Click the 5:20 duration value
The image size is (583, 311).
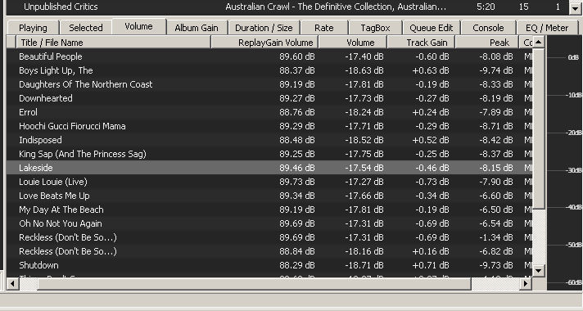pyautogui.click(x=486, y=7)
